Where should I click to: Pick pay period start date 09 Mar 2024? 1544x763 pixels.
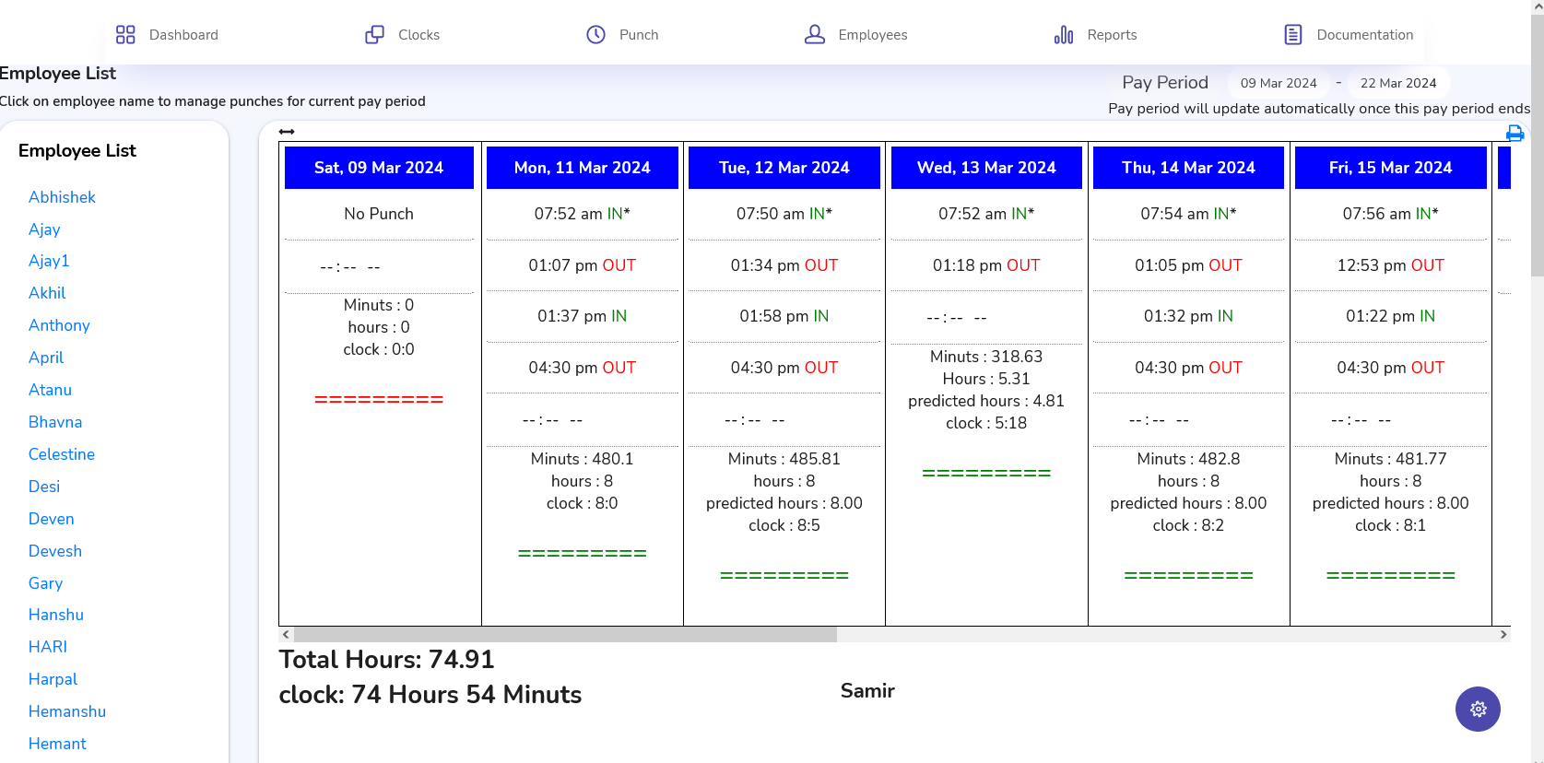1279,83
